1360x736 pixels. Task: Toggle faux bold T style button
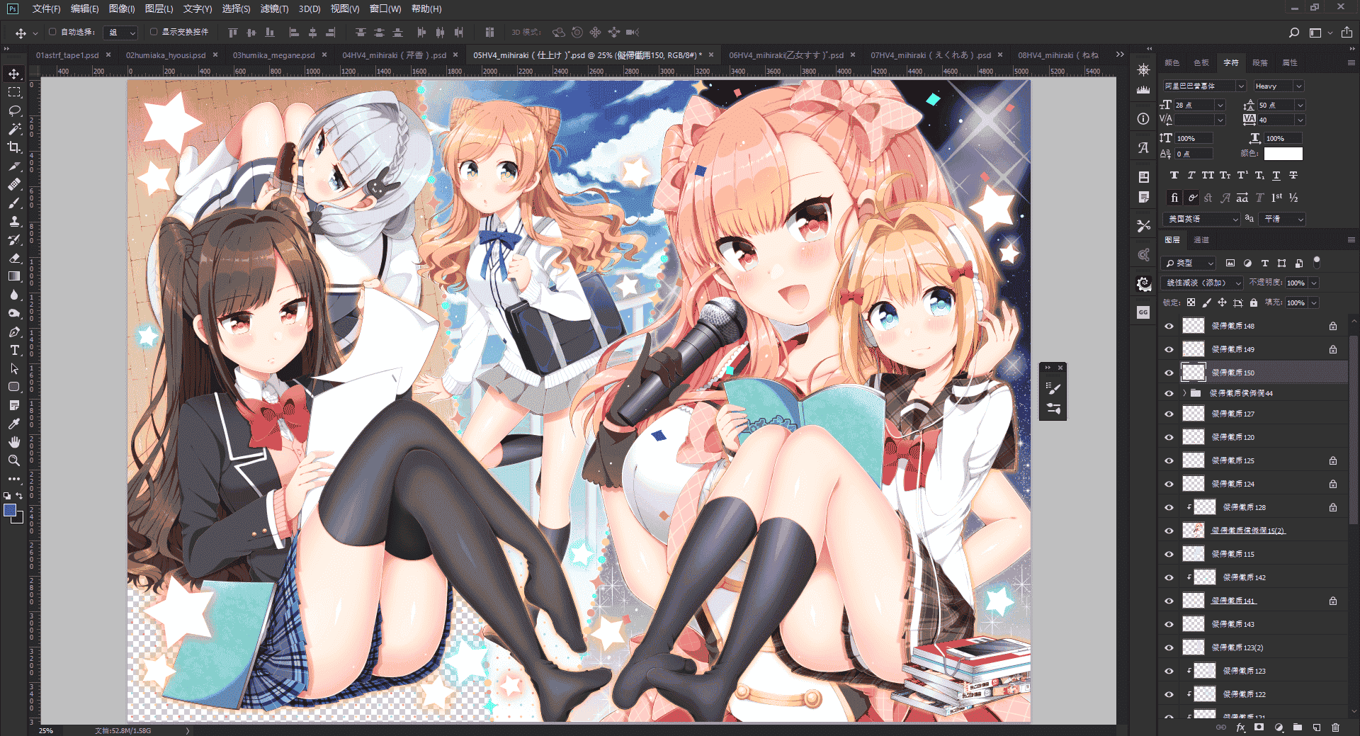[x=1174, y=176]
